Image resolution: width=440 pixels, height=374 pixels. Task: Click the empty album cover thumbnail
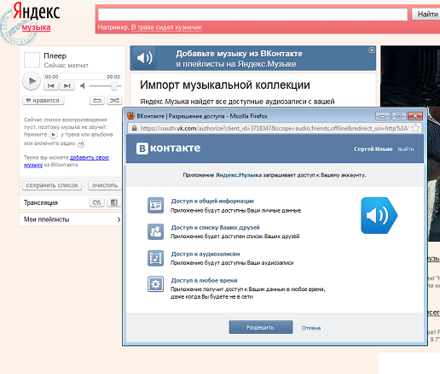pos(32,60)
